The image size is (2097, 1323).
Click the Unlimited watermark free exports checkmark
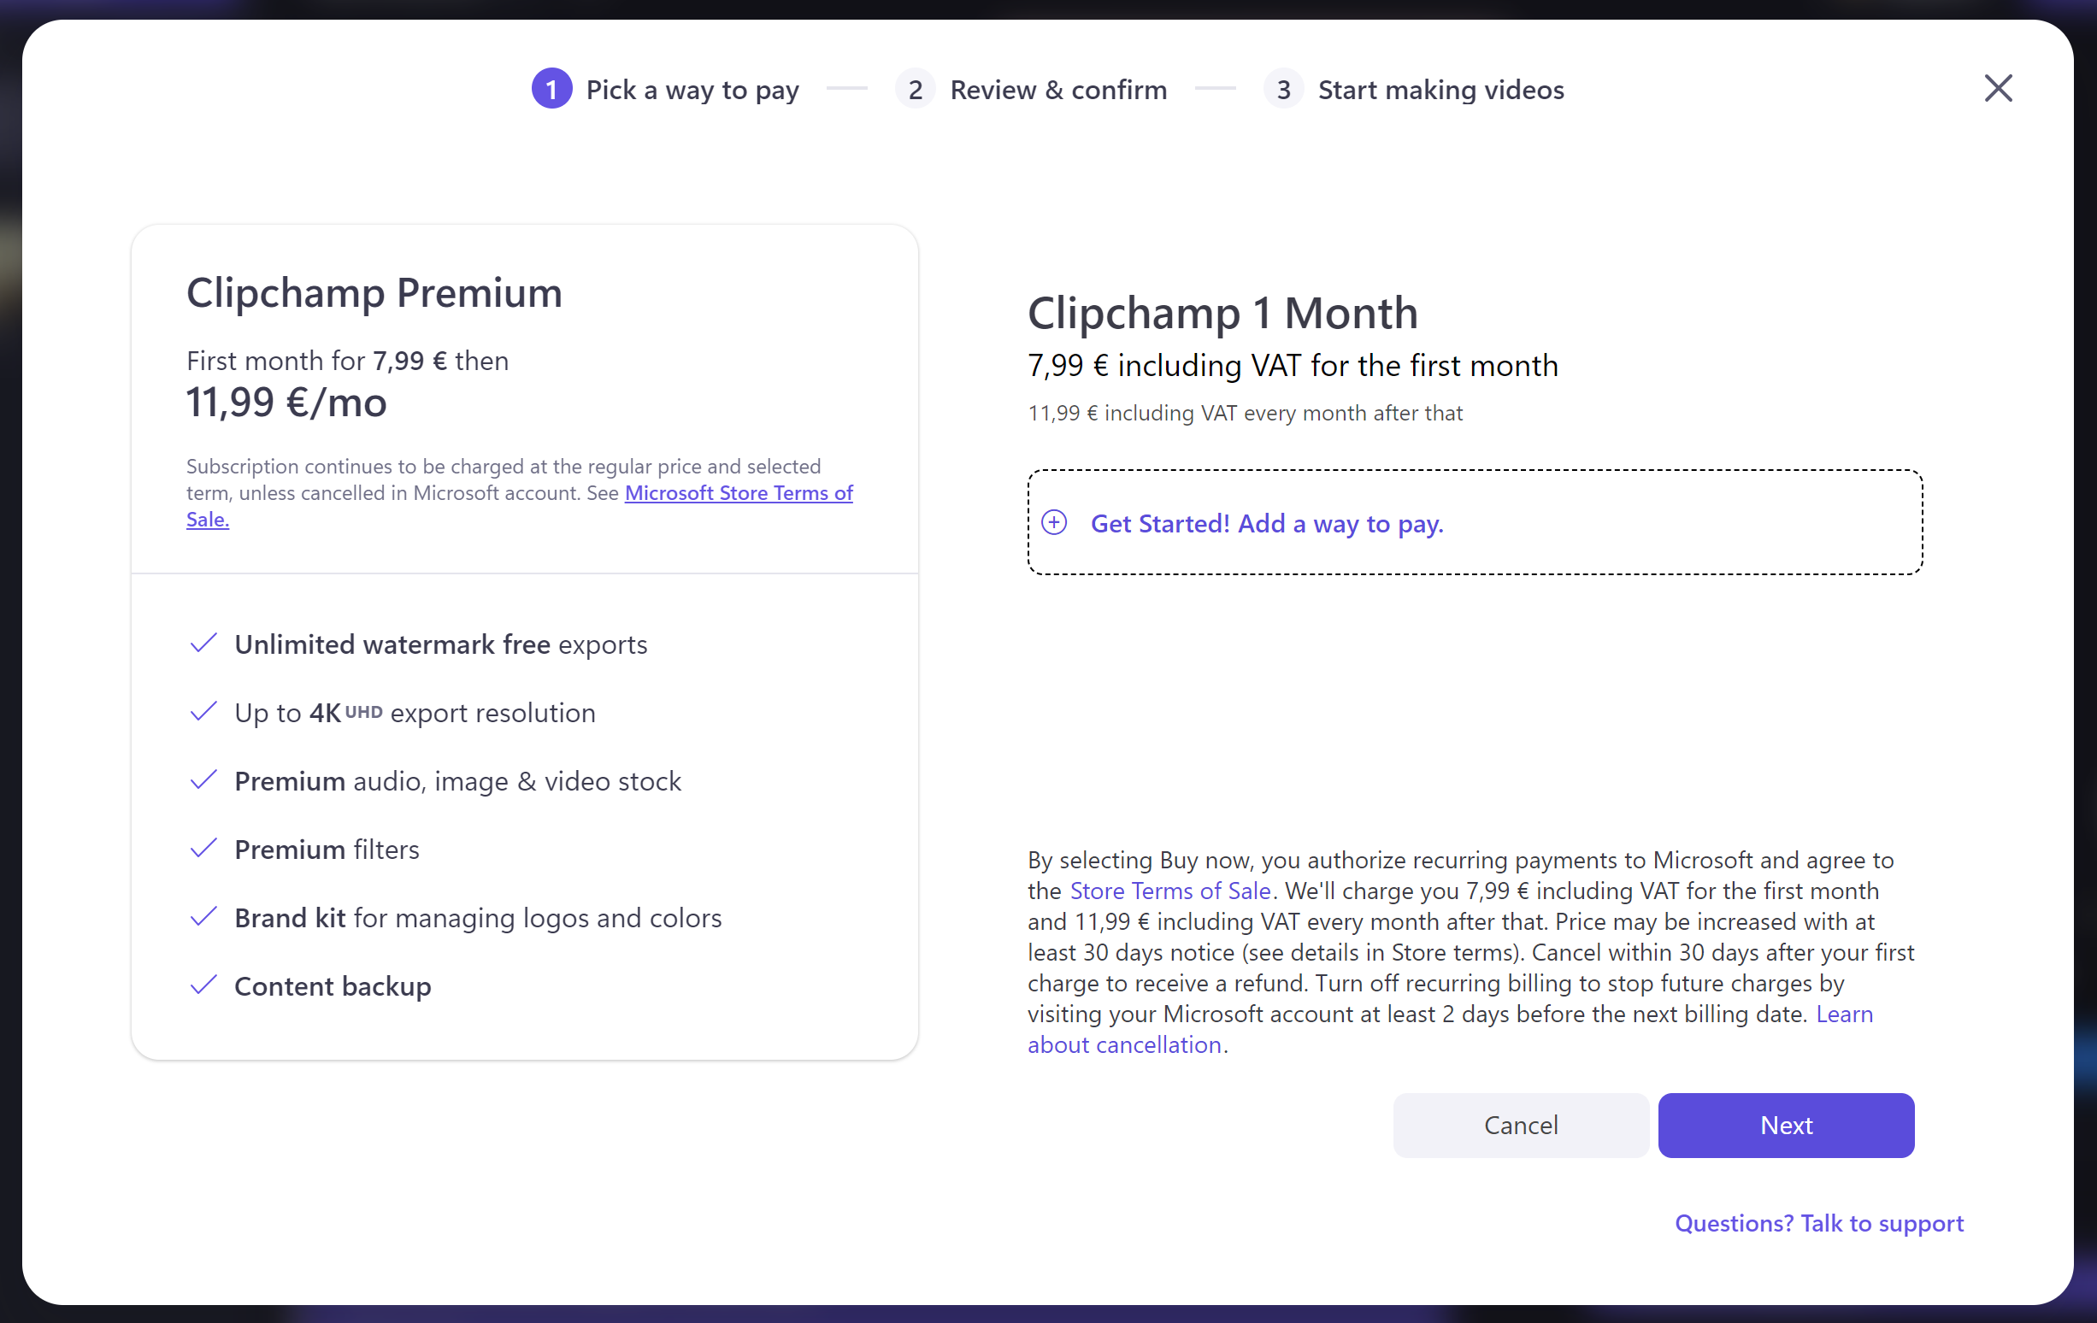point(203,642)
